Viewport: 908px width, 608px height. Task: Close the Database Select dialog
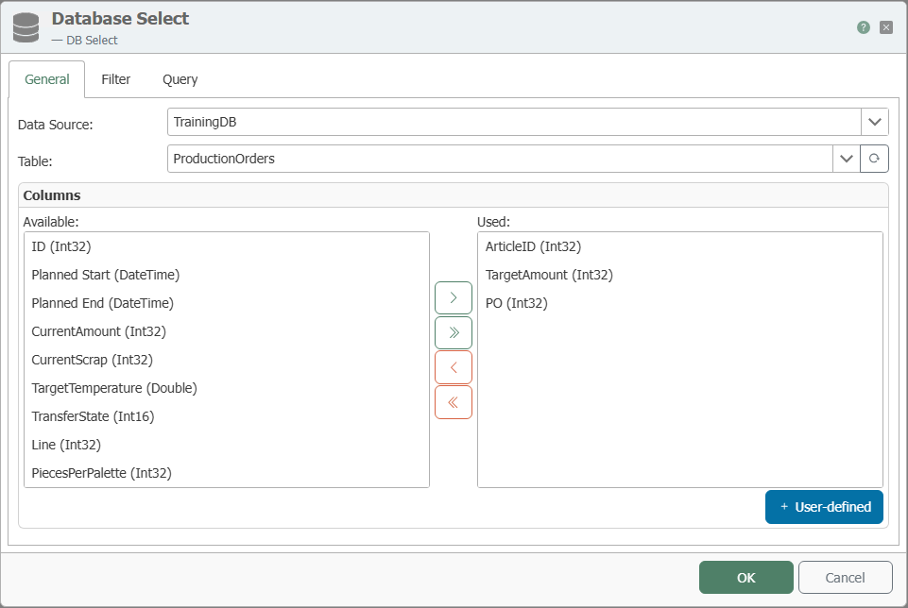885,27
